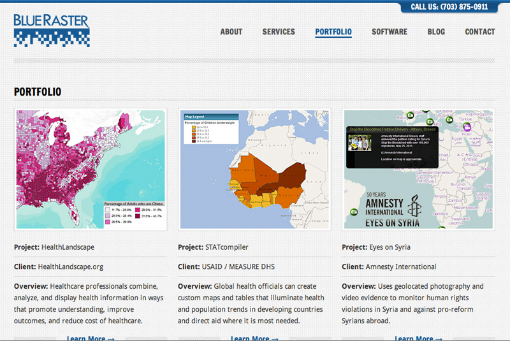The image size is (510, 341).
Task: Click the HealthLandscape overview paragraph
Action: click(x=89, y=303)
